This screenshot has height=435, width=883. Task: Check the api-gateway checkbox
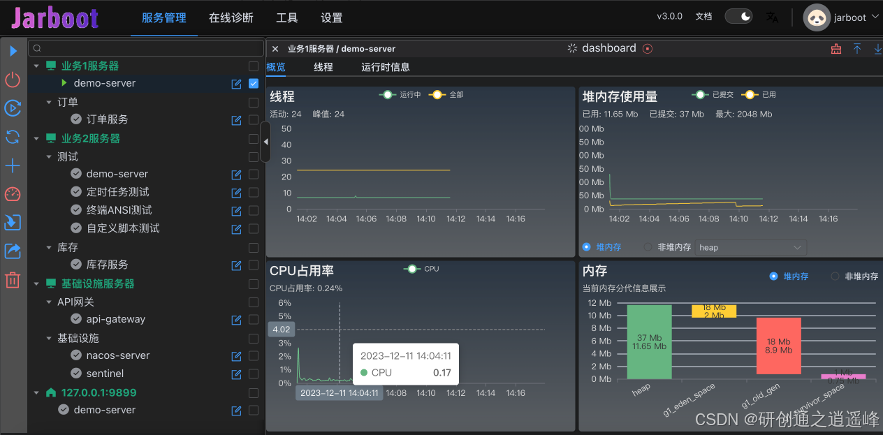click(254, 320)
